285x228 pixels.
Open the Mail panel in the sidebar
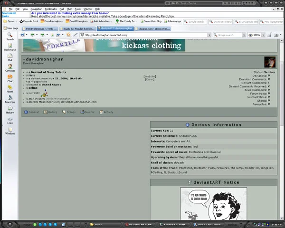[x=10, y=57]
